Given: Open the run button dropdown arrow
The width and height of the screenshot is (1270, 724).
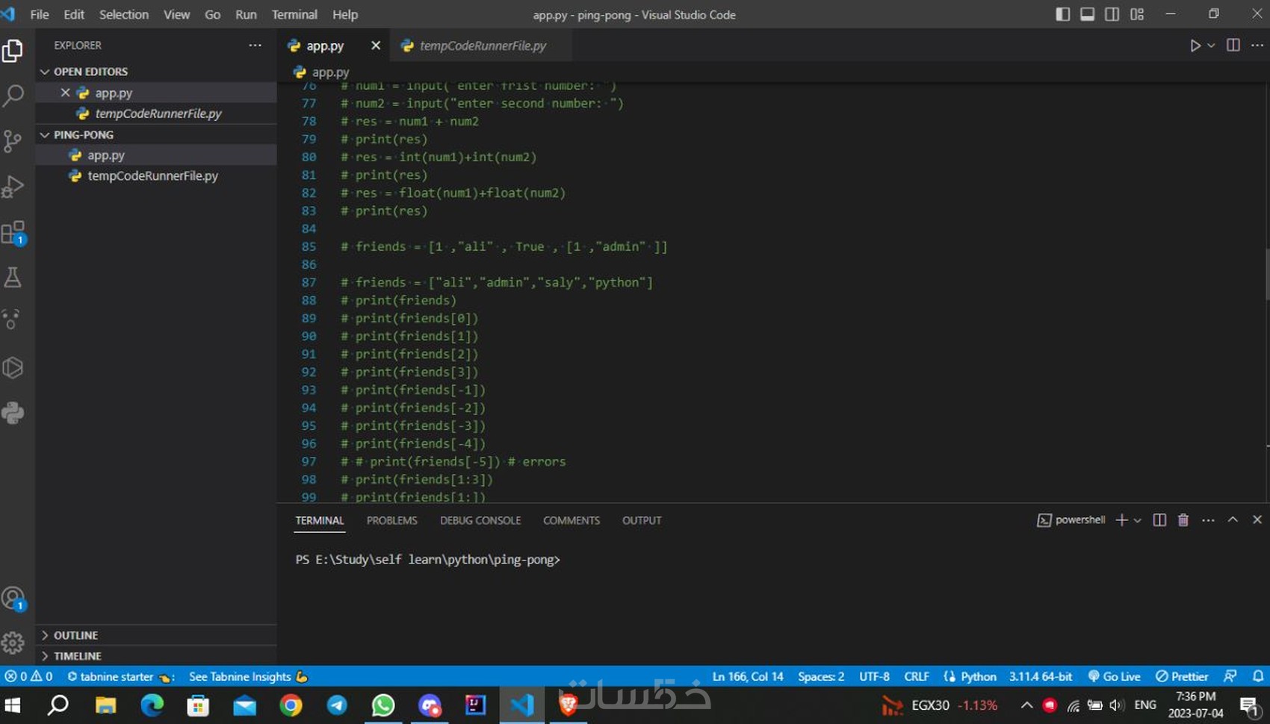Looking at the screenshot, I should point(1211,46).
